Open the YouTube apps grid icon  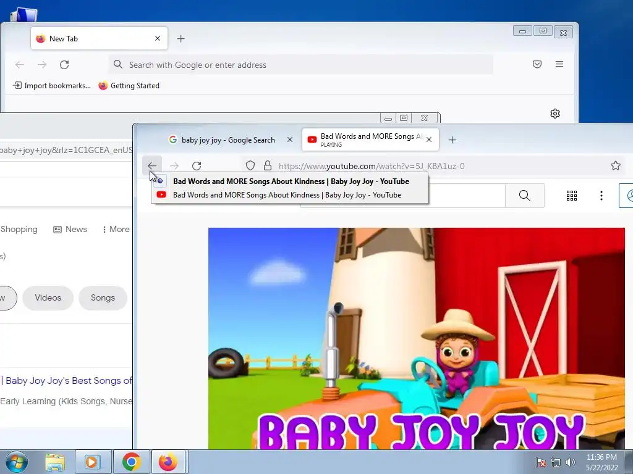[572, 196]
